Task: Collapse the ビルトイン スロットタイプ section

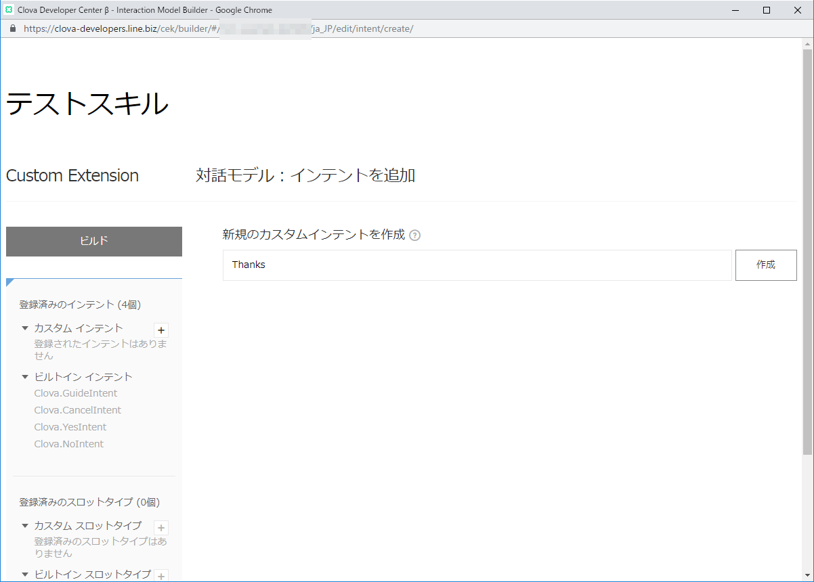Action: coord(25,575)
